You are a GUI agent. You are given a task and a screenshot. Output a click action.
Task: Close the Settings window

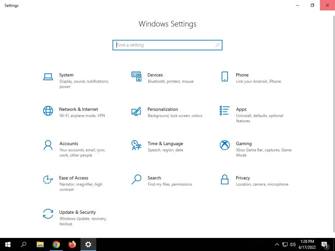(x=327, y=5)
